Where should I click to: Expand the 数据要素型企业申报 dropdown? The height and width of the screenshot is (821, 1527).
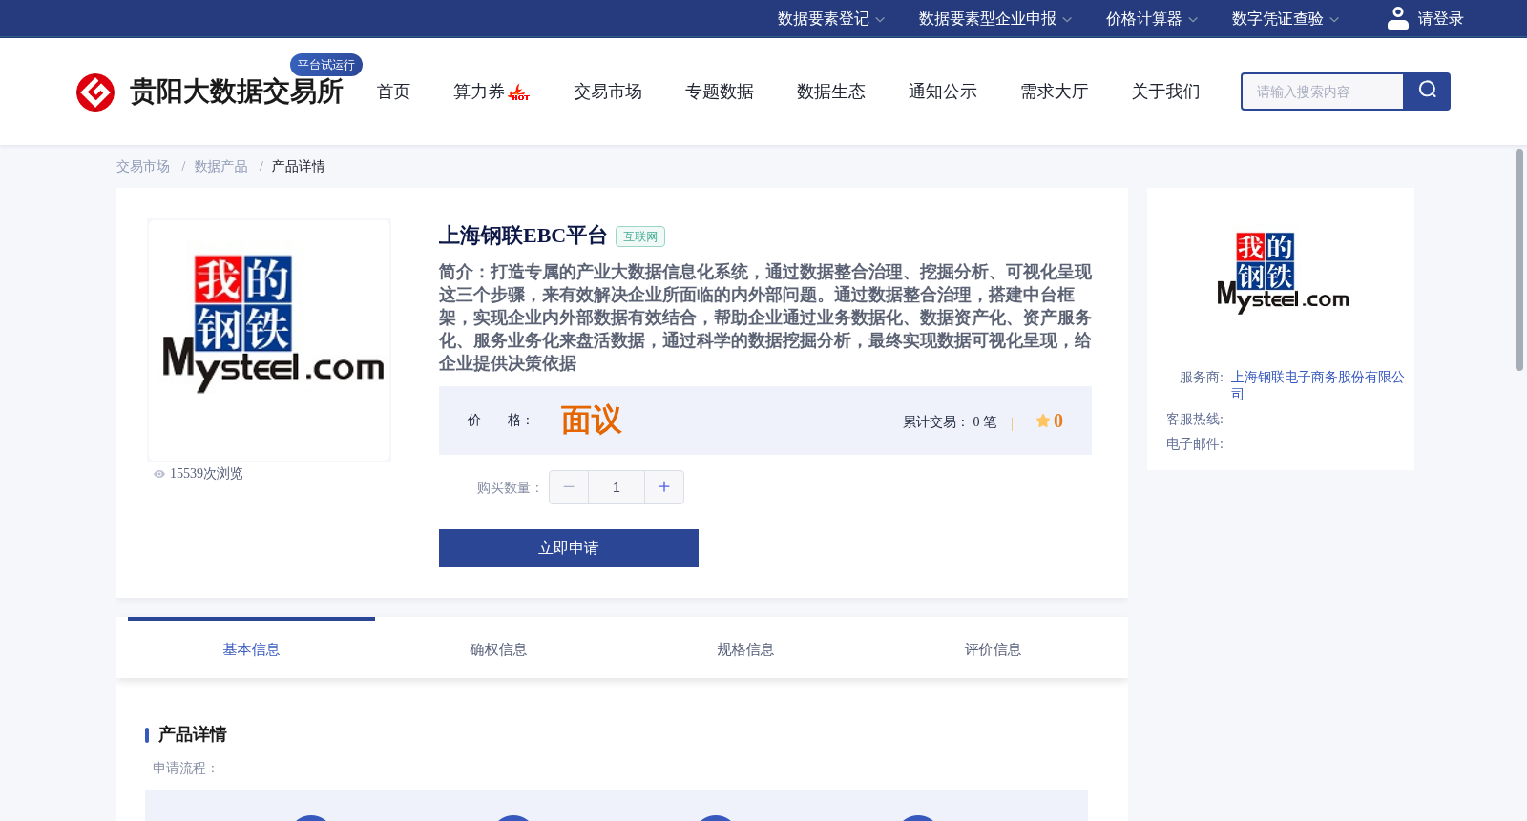point(995,19)
